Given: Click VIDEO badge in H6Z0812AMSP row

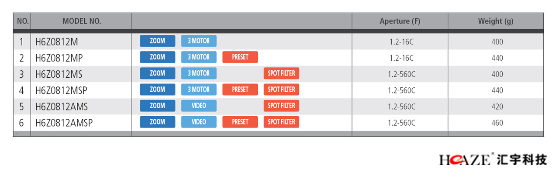Looking at the screenshot, I should [x=199, y=122].
